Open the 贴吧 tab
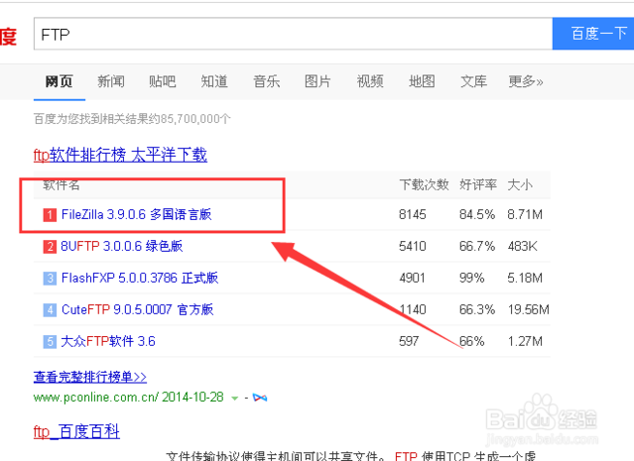The width and height of the screenshot is (634, 461). [x=162, y=81]
